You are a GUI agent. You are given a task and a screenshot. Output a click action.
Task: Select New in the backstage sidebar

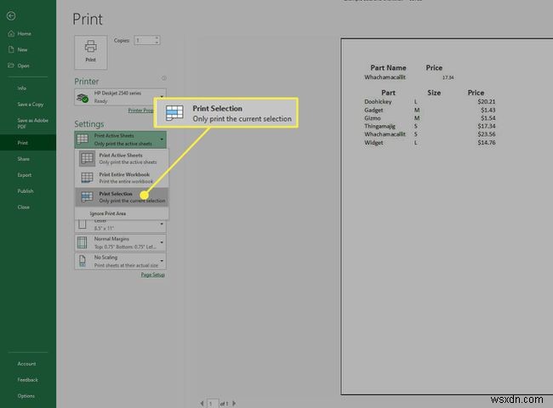pyautogui.click(x=22, y=49)
